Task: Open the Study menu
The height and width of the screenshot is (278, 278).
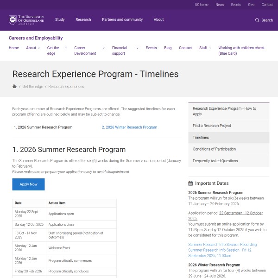Action: (60, 20)
